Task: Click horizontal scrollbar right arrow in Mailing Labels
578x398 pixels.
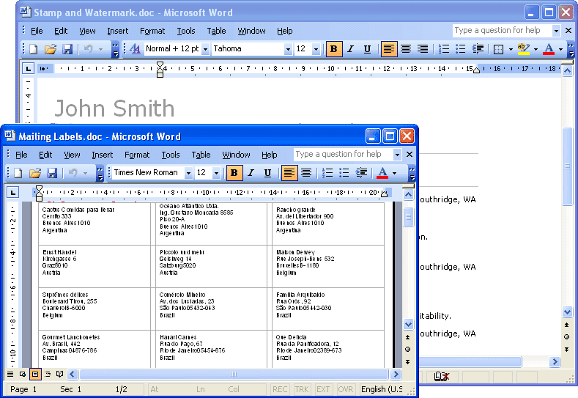Action: (x=396, y=374)
